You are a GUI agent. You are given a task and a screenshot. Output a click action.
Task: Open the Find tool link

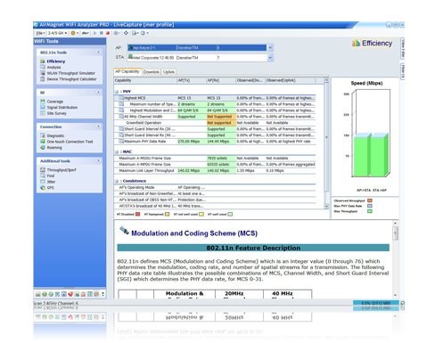click(51, 176)
